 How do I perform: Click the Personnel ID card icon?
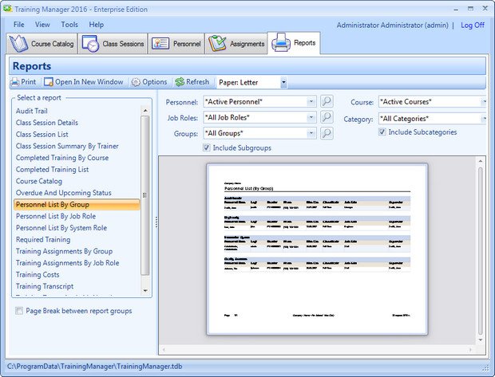(x=160, y=44)
